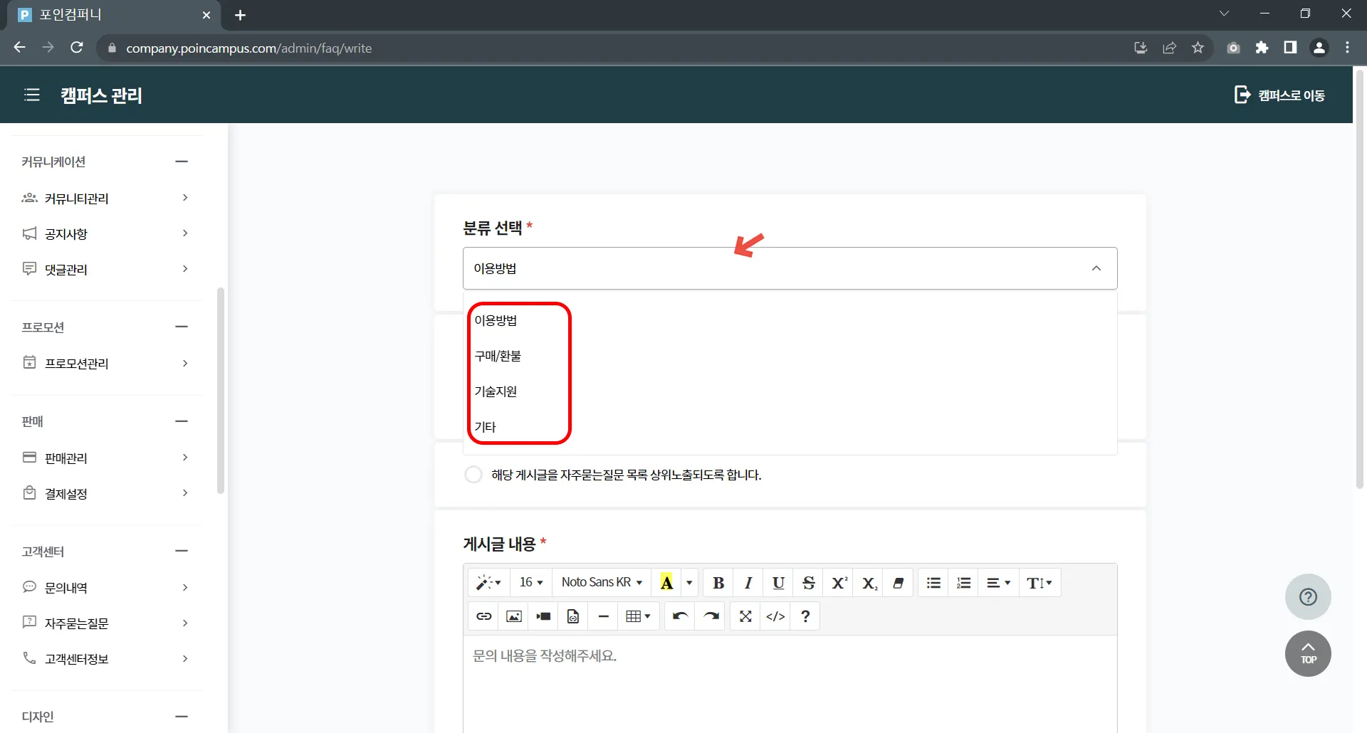This screenshot has height=733, width=1367.
Task: Open the font size 16 dropdown
Action: (531, 583)
